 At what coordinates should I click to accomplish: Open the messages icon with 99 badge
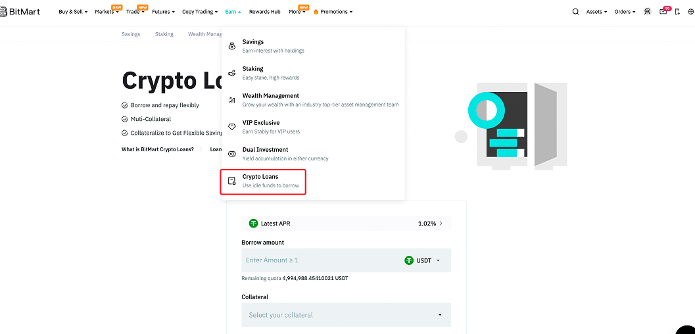[663, 12]
